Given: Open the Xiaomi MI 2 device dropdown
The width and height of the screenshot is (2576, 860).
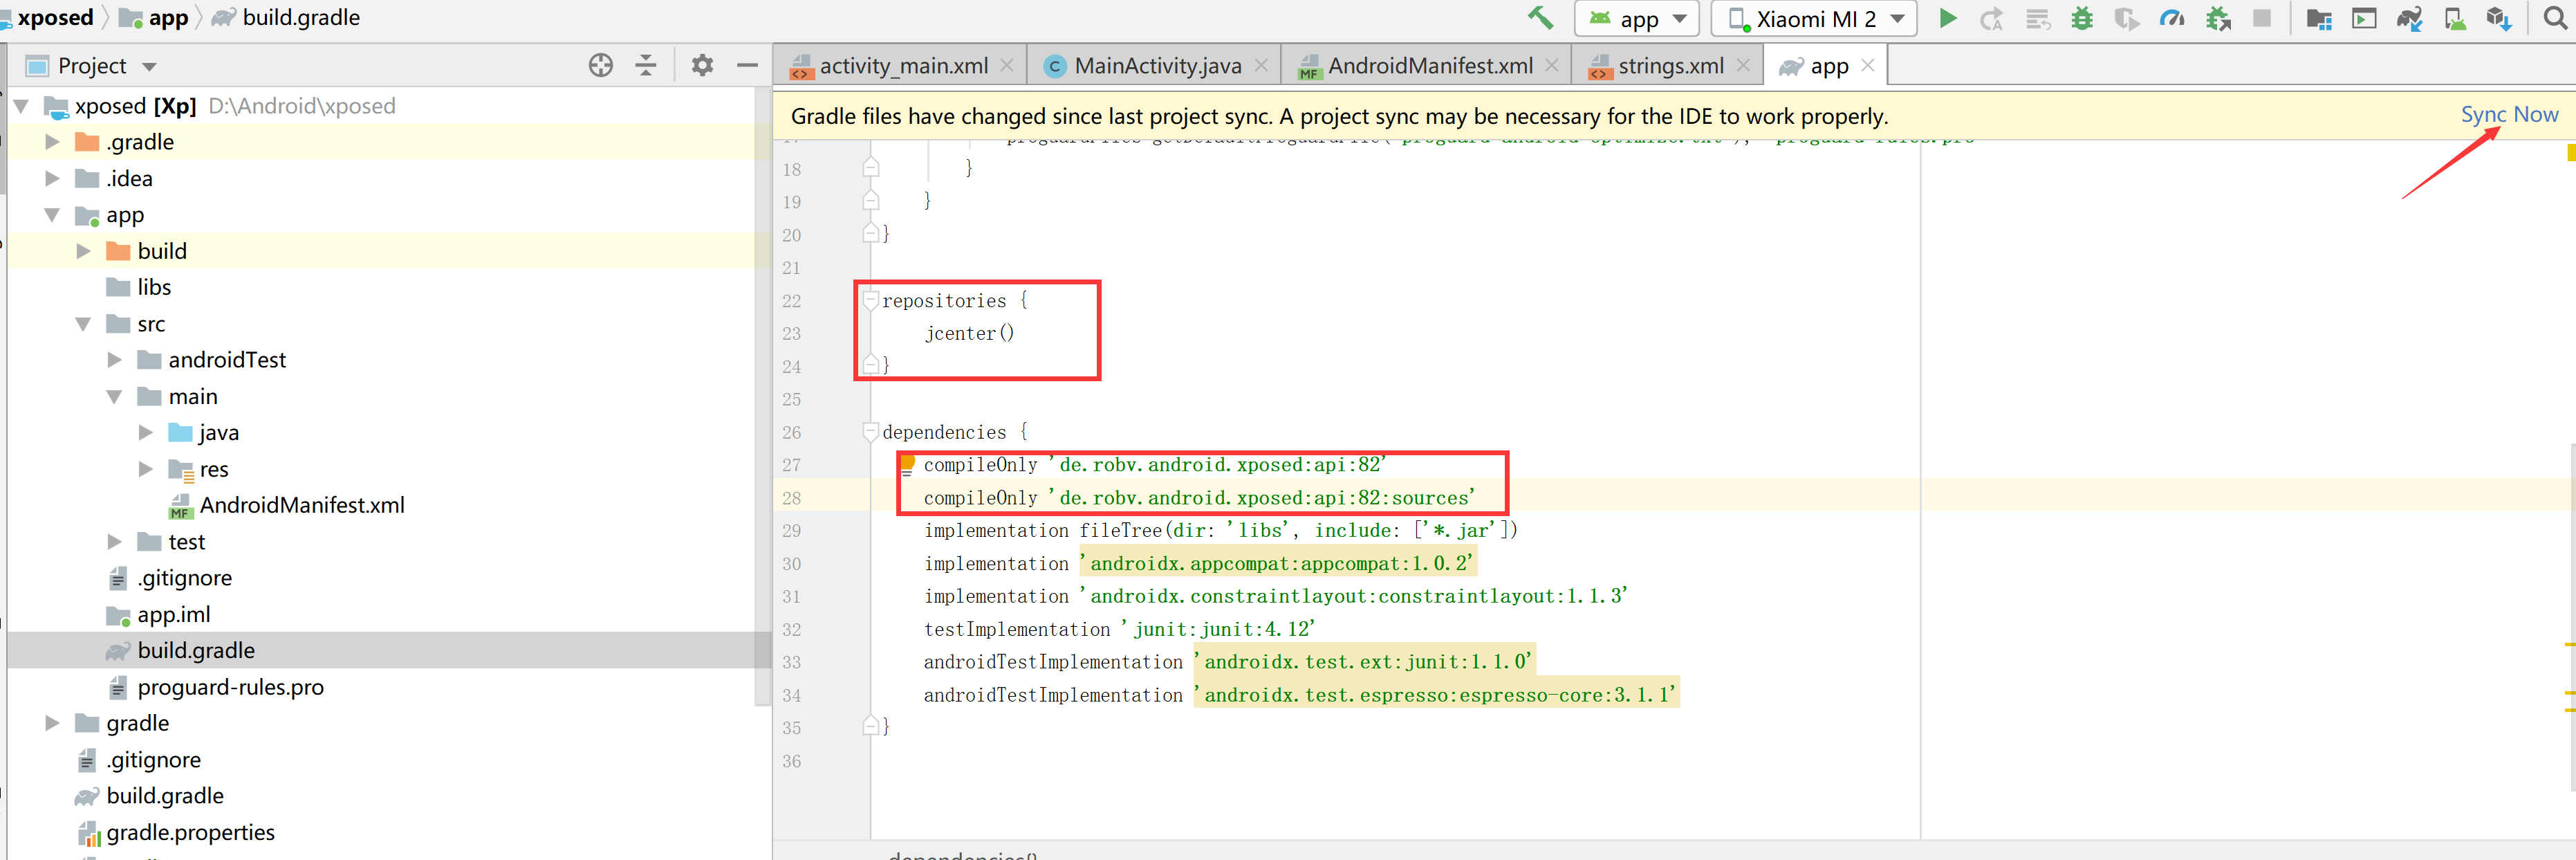Looking at the screenshot, I should coord(1814,18).
